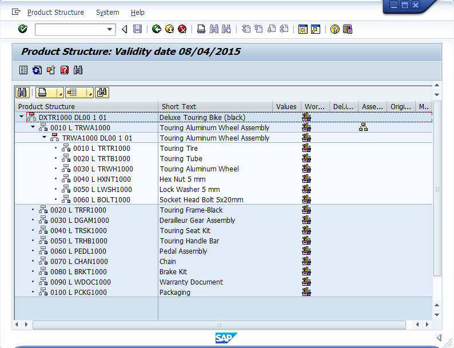Click the Next Page icon
This screenshot has width=454, height=348.
click(x=271, y=29)
